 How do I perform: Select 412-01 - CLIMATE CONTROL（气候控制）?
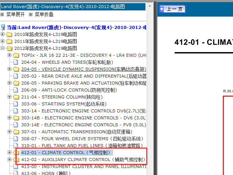[67, 153]
